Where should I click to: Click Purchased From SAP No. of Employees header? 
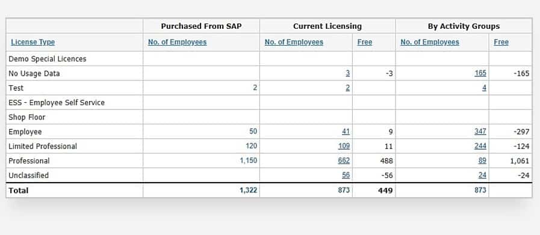click(x=178, y=42)
